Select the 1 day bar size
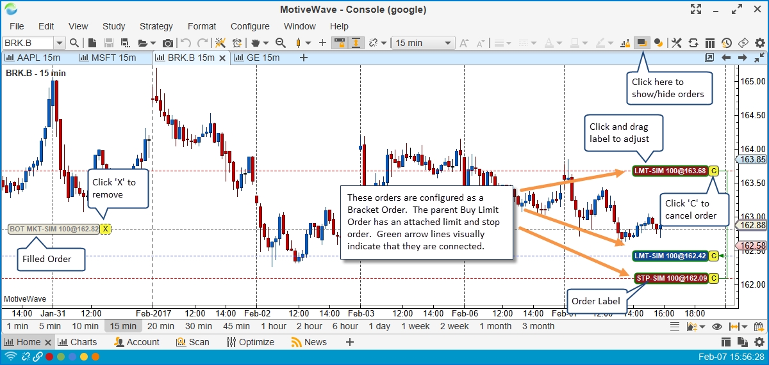Image resolution: width=769 pixels, height=365 pixels. pos(379,326)
